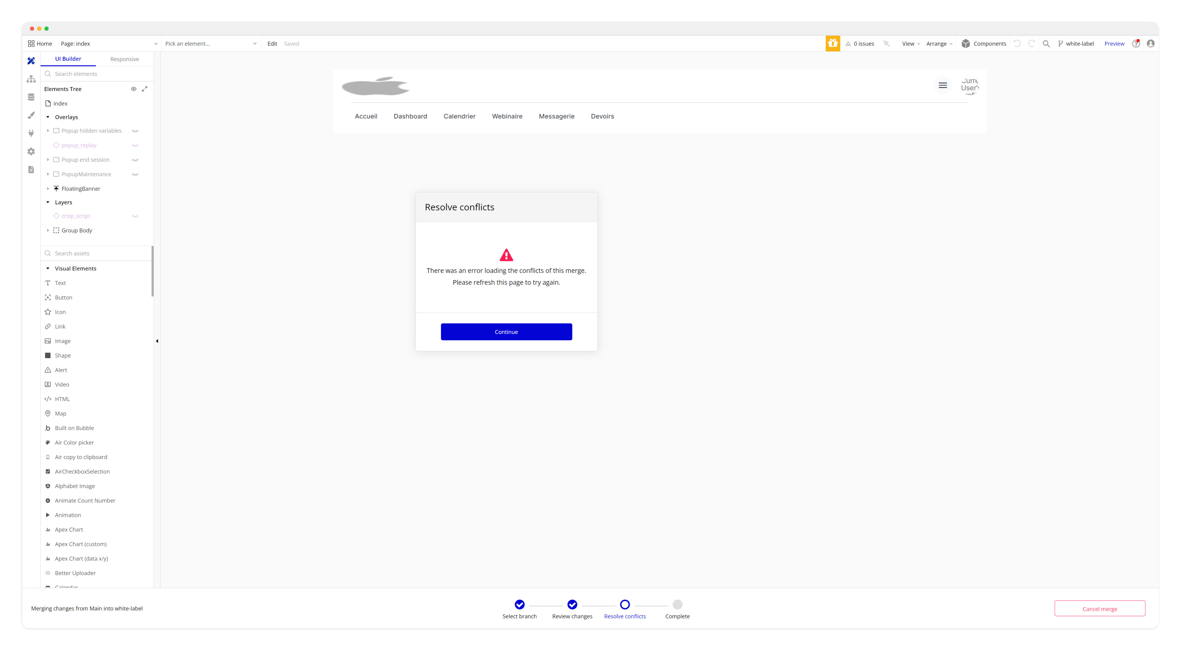This screenshot has width=1181, height=650.
Task: Click the search magnifier in top toolbar
Action: 1046,44
